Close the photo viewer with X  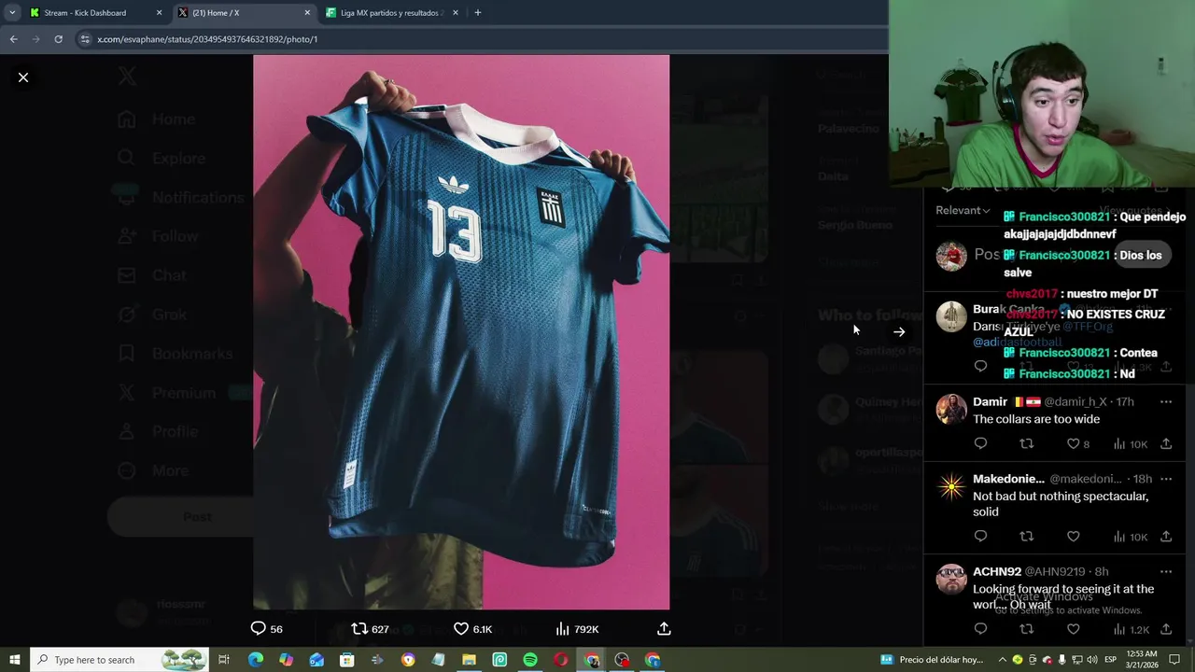pos(23,77)
